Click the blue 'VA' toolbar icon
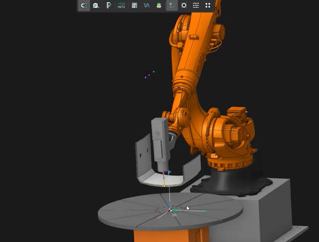 point(147,5)
